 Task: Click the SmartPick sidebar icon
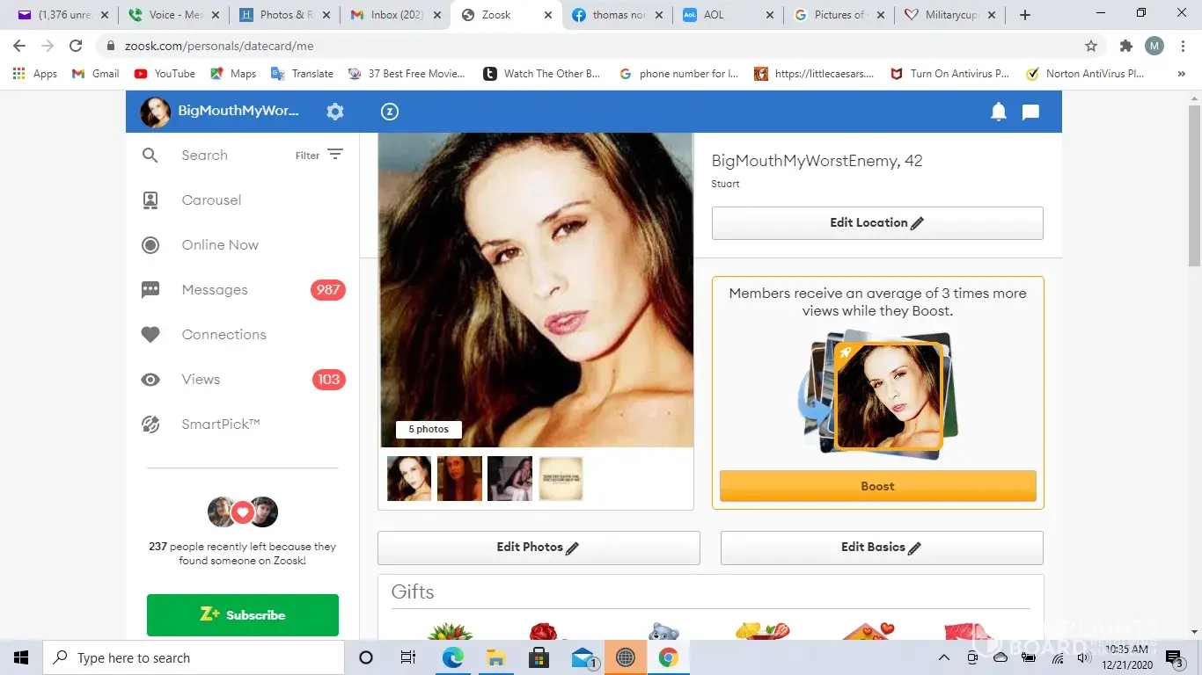[150, 425]
